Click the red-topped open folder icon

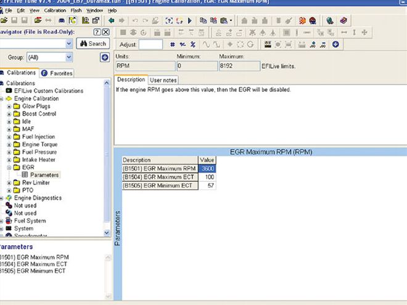tap(38, 20)
